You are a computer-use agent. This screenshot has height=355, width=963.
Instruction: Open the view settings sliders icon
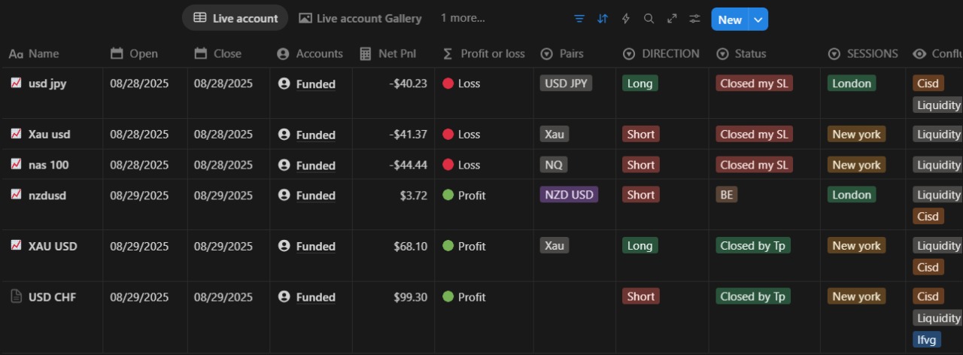click(695, 19)
